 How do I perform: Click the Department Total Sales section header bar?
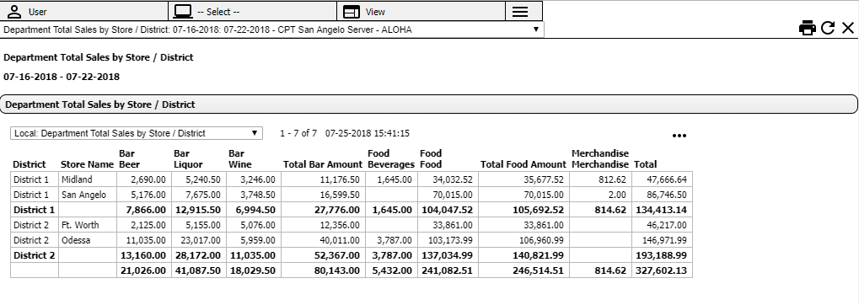coord(428,104)
